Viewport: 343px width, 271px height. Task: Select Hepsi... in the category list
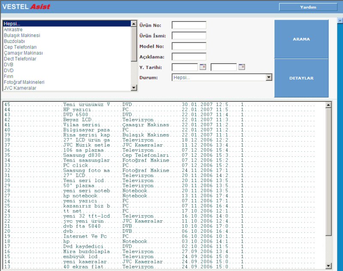point(67,24)
